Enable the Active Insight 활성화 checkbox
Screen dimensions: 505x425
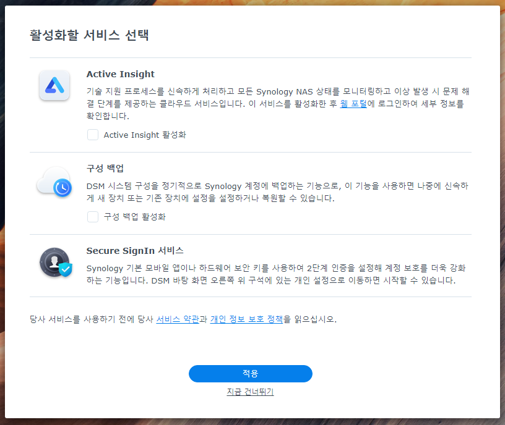coord(93,135)
